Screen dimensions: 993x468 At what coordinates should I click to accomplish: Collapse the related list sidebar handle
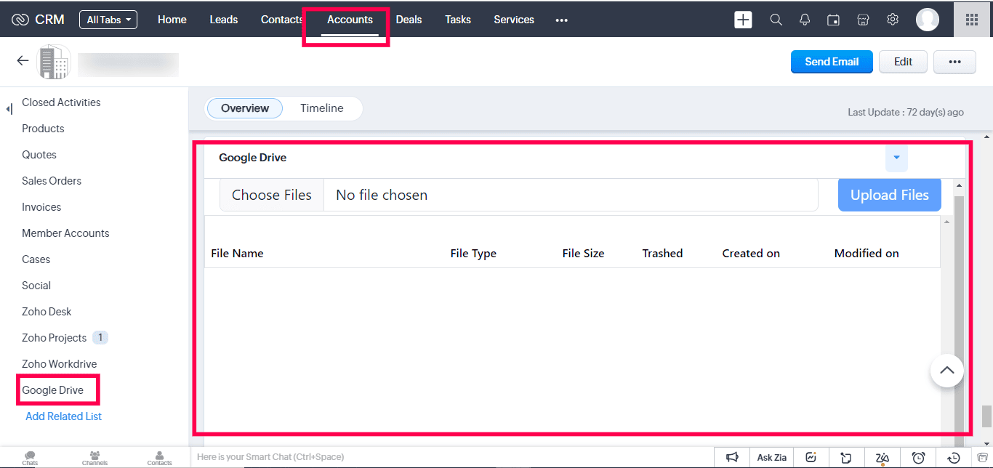point(9,109)
